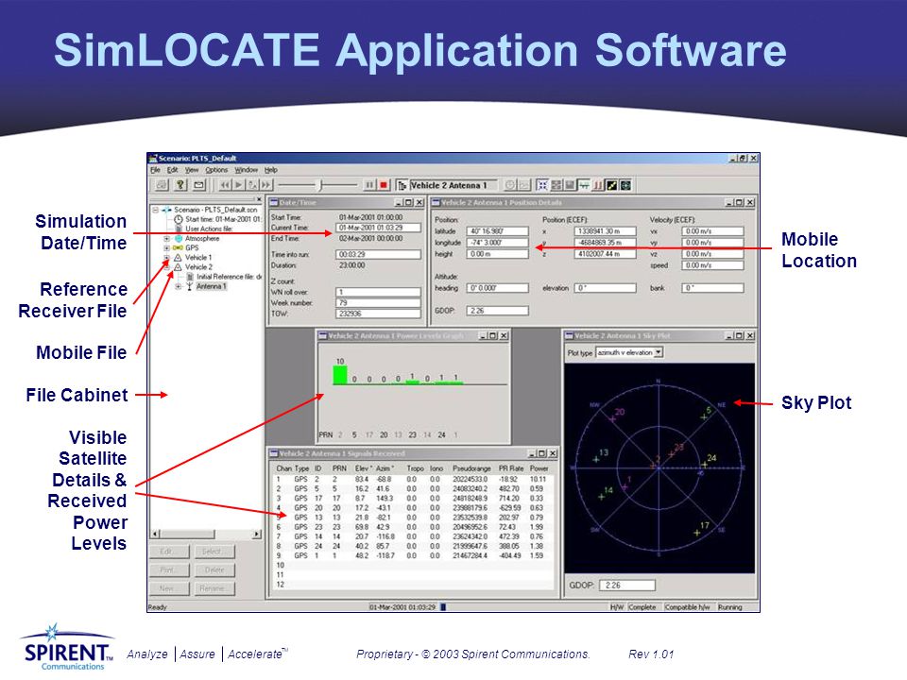This screenshot has height=680, width=907.
Task: Collapse the Vehicle 2 tree node
Action: pos(166,267)
